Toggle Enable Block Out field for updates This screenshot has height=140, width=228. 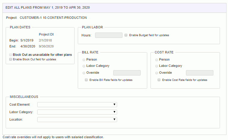point(10,59)
